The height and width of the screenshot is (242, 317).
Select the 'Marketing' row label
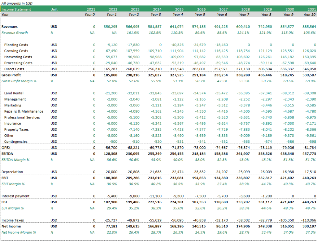[12, 106]
